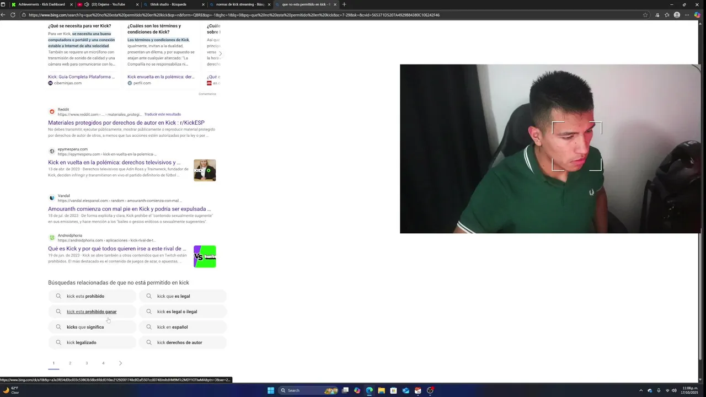This screenshot has width=706, height=397.
Task: Select related search kicks que significa
Action: [x=92, y=327]
